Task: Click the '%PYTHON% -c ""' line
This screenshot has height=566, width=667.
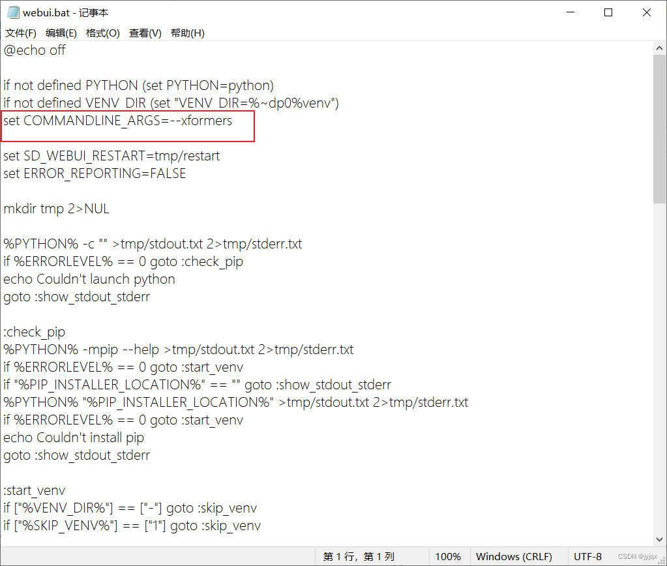Action: point(153,245)
